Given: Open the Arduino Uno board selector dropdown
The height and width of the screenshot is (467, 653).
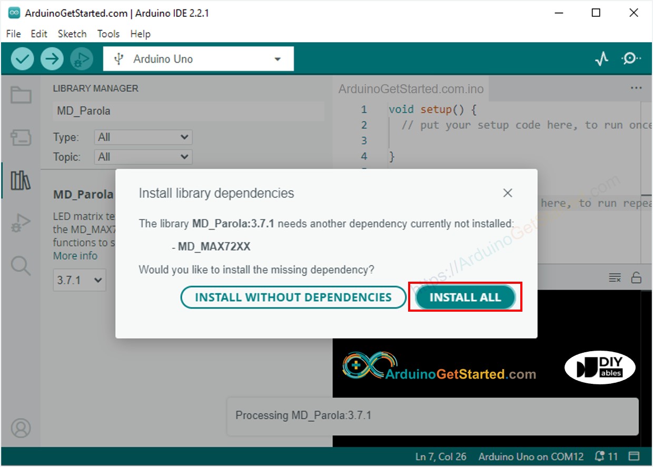Looking at the screenshot, I should 197,58.
